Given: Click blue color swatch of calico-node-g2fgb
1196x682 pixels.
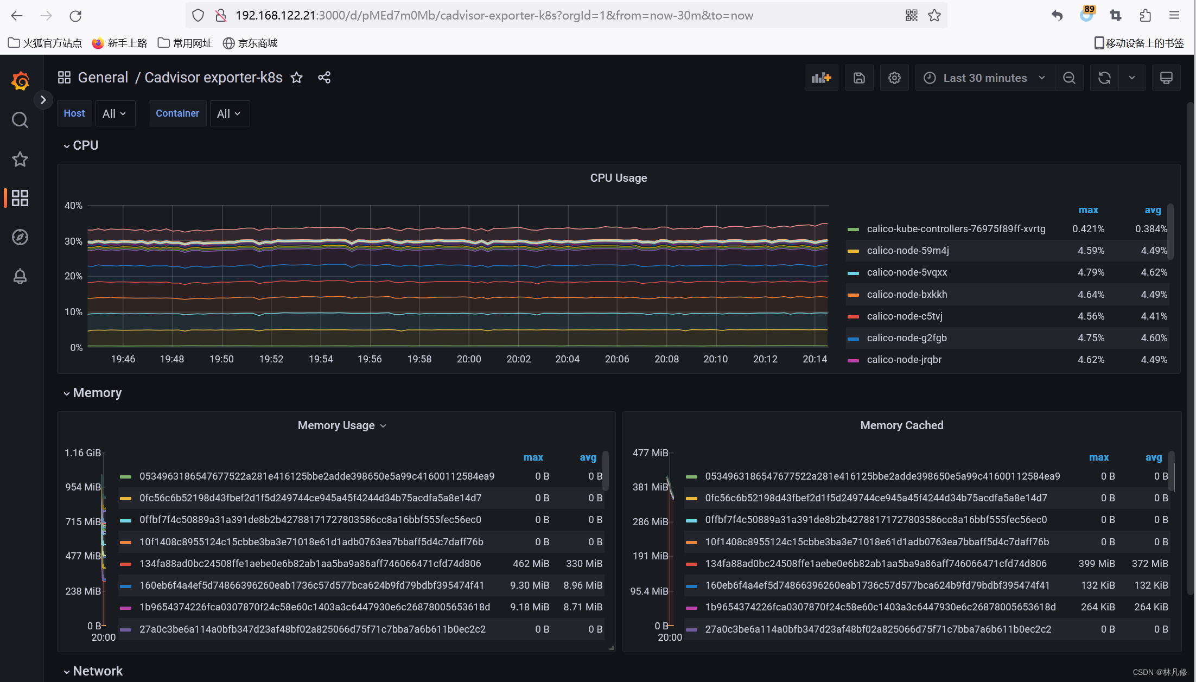Looking at the screenshot, I should pyautogui.click(x=853, y=339).
